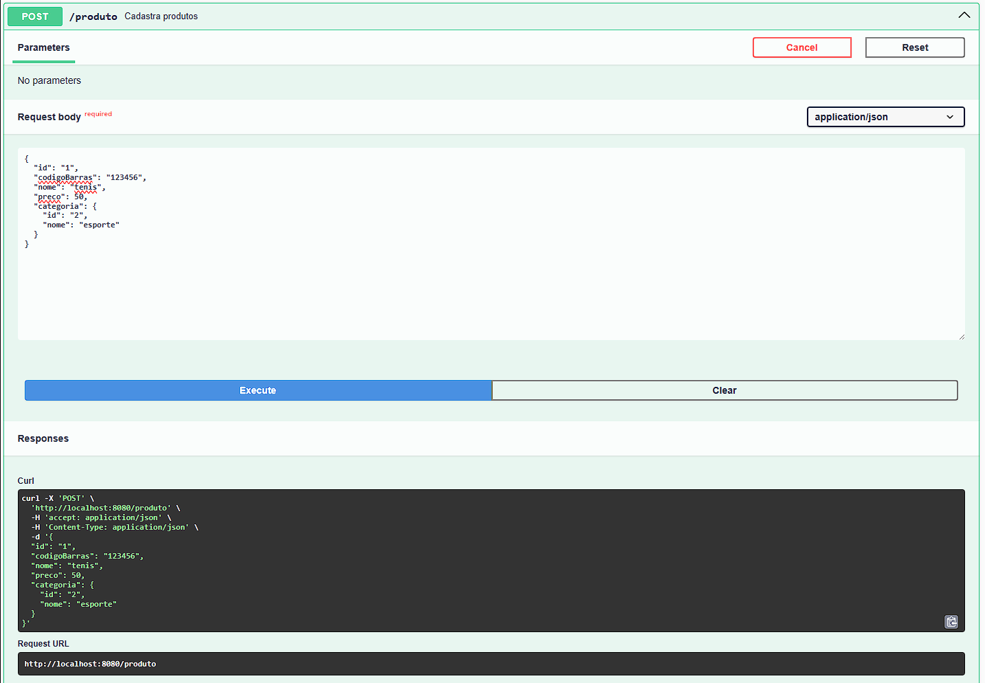Image resolution: width=985 pixels, height=683 pixels.
Task: Click the "nome": "esporte" line in the request body
Action: click(x=81, y=225)
